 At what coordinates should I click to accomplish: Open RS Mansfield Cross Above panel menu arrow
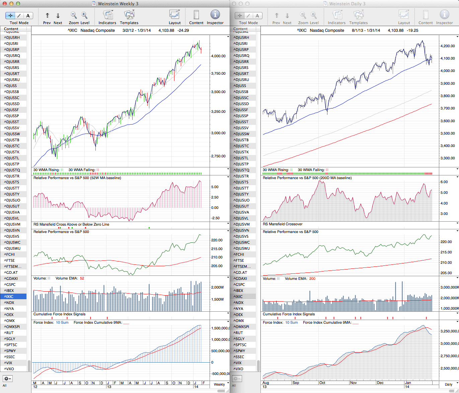point(228,224)
